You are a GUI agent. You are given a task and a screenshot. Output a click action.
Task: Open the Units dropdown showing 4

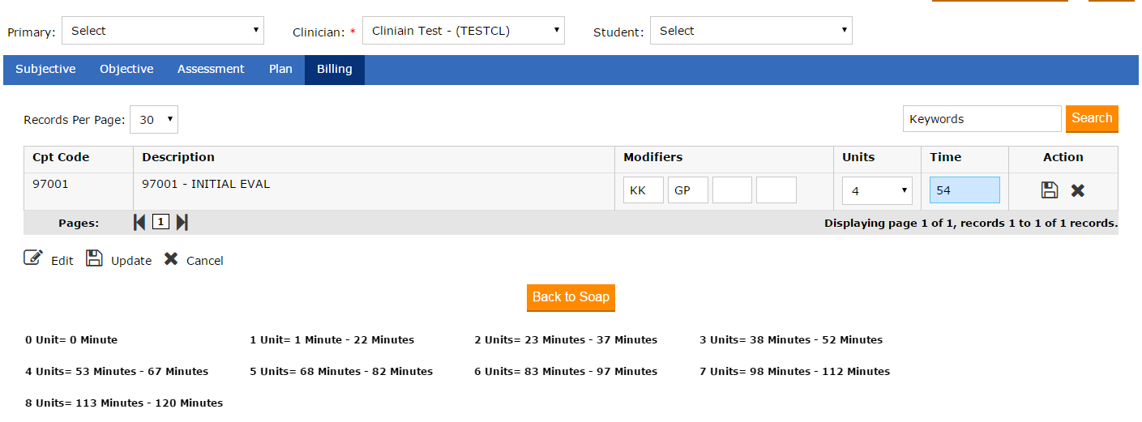pos(877,191)
